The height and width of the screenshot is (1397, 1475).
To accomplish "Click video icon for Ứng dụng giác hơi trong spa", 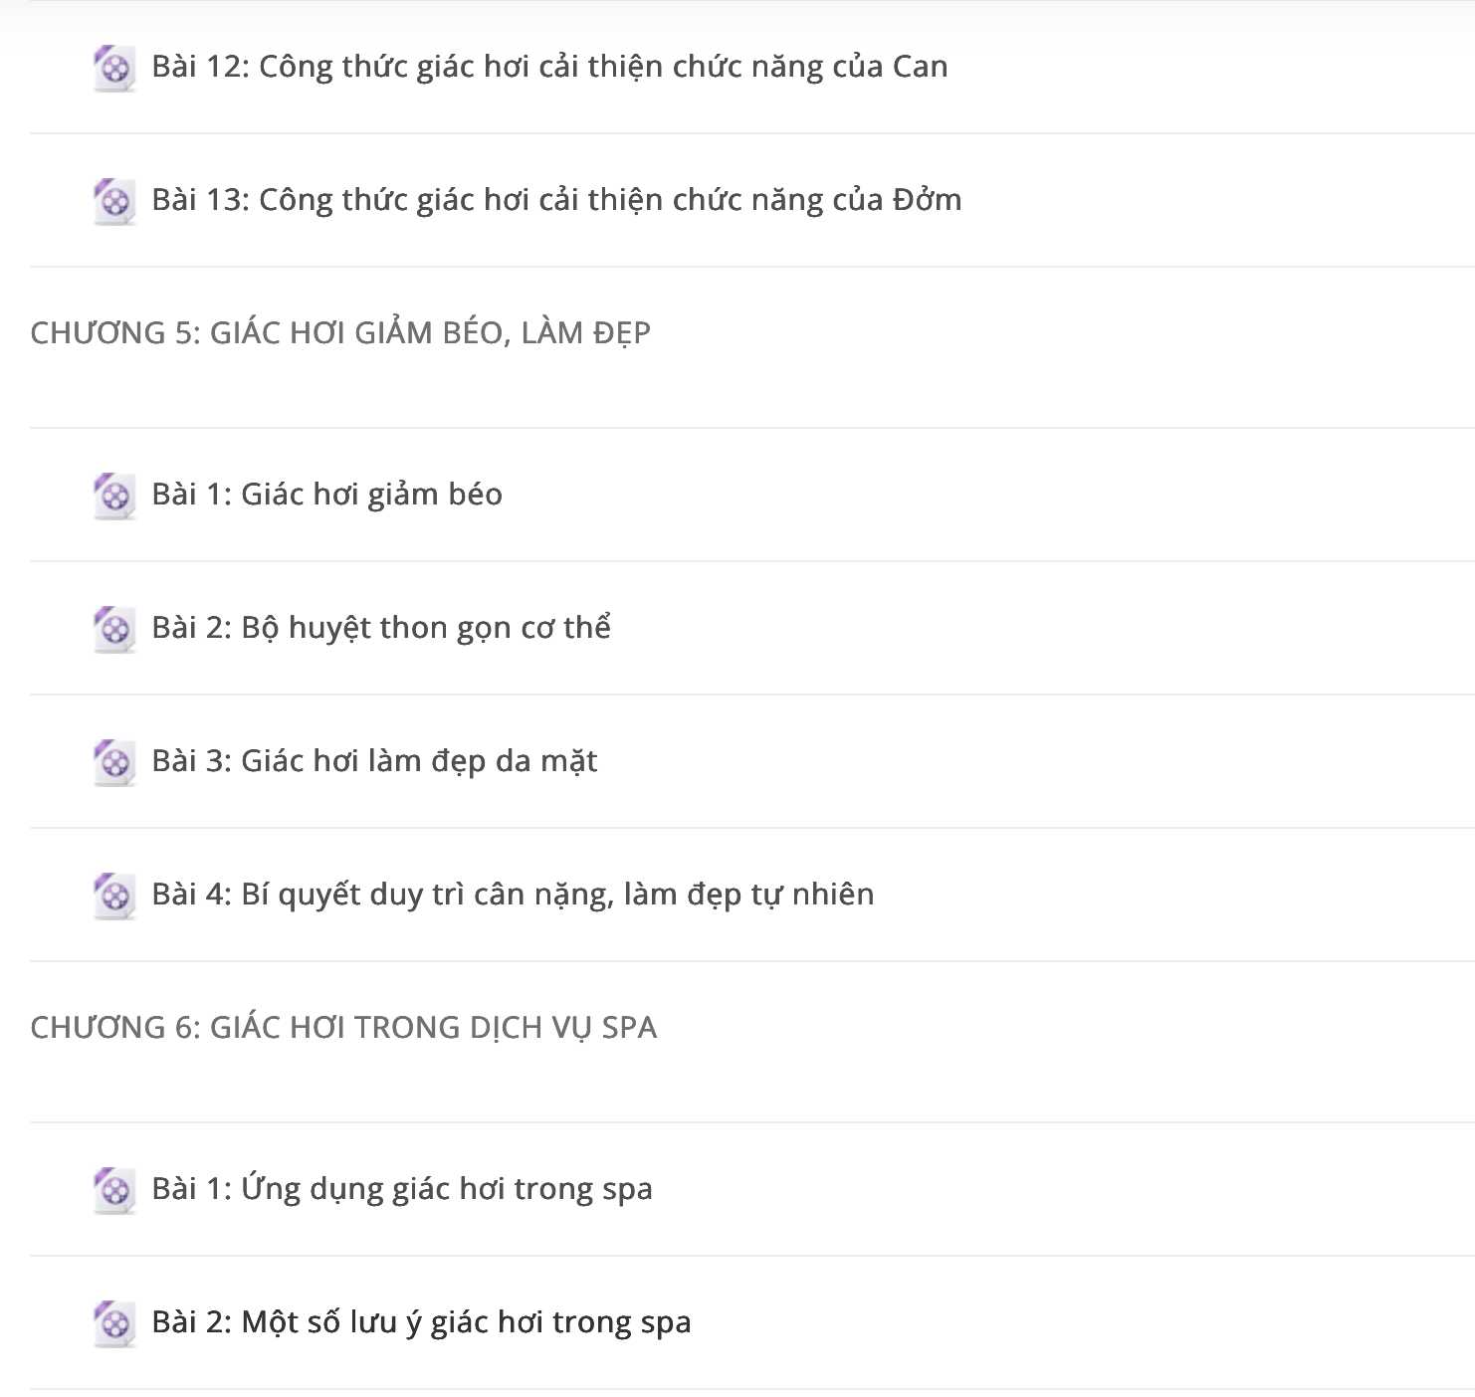I will pos(114,1190).
